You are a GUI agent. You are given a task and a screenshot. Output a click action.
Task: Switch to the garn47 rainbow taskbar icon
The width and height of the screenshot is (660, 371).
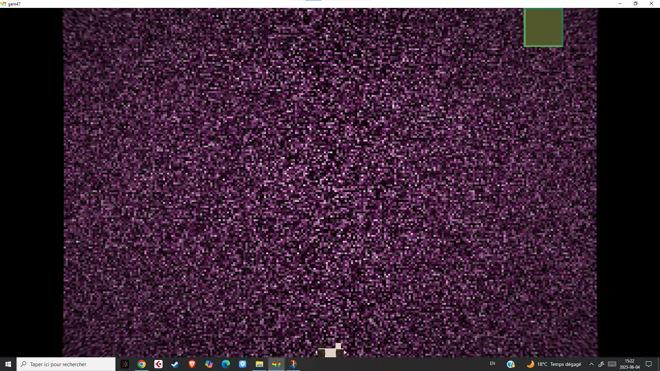(x=276, y=364)
